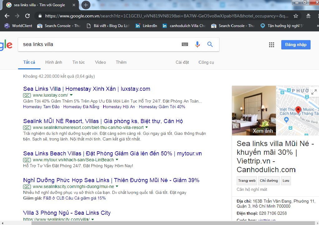Click the Đăng nhập sign-in button
This screenshot has width=319, height=225.
[296, 45]
